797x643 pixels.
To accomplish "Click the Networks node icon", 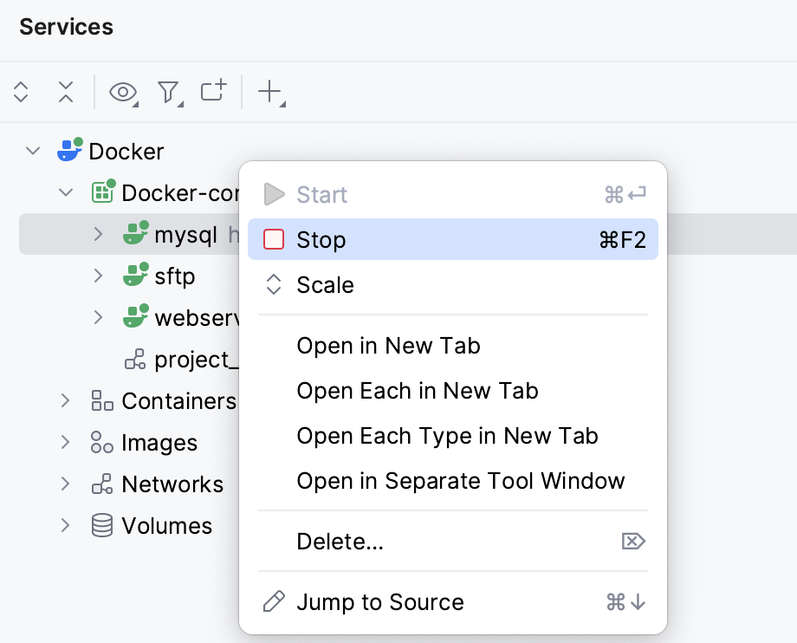I will [101, 484].
